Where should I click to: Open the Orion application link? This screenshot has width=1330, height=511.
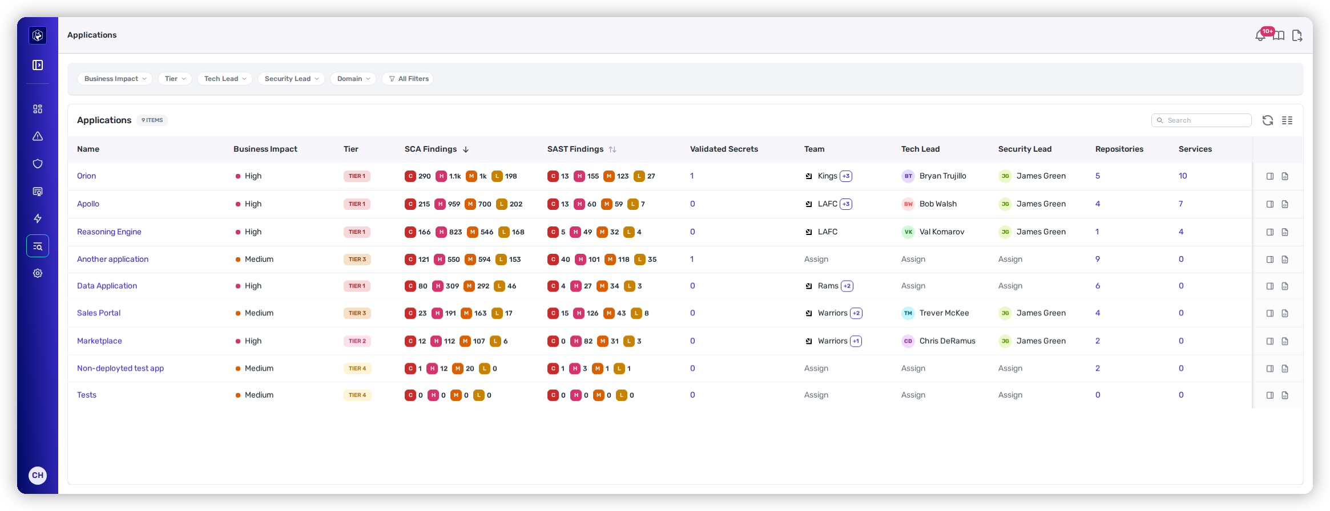pyautogui.click(x=87, y=176)
